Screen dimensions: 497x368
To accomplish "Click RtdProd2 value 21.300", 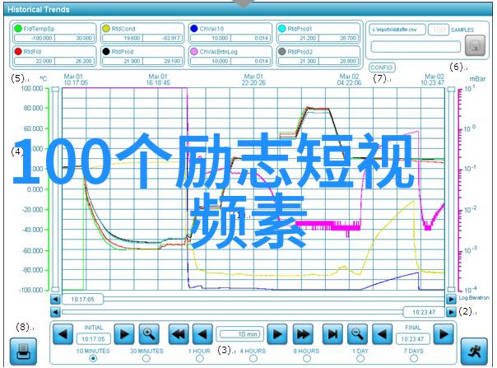I will [x=298, y=61].
